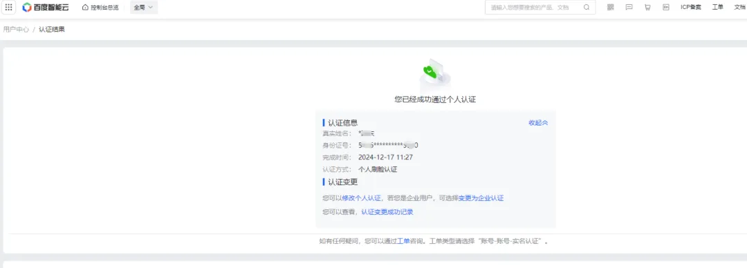Viewport: 747px width, 268px height.
Task: Open the product grid menu icon
Action: pyautogui.click(x=8, y=7)
